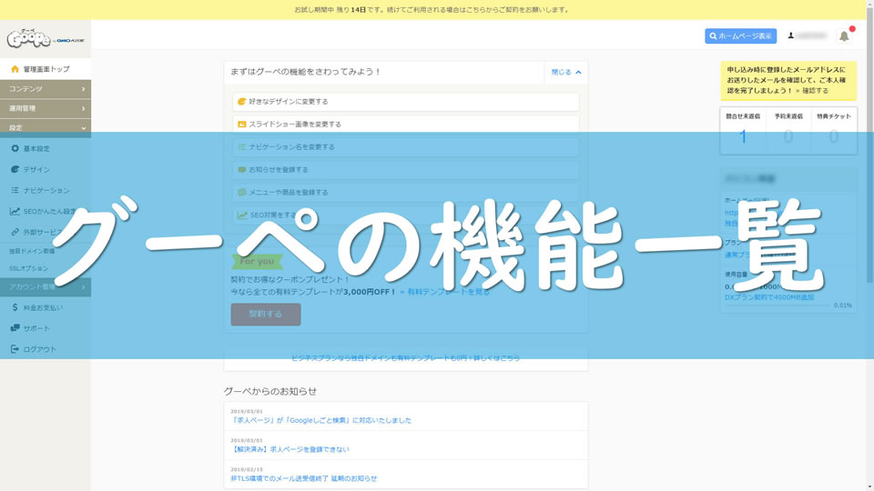The image size is (874, 491).
Task: Click the Goope logo
Action: (46, 39)
